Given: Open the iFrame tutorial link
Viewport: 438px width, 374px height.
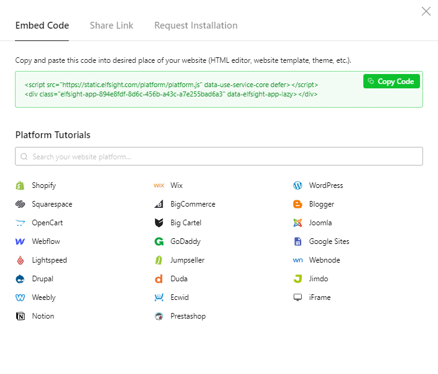Looking at the screenshot, I should [x=320, y=297].
